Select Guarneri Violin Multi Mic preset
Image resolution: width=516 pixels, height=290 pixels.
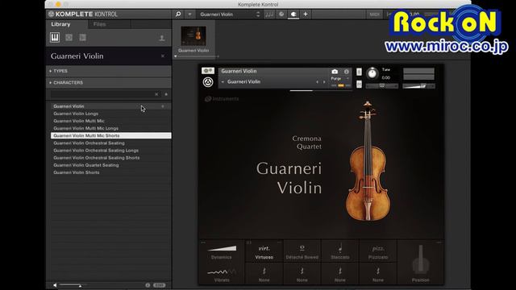coord(111,121)
